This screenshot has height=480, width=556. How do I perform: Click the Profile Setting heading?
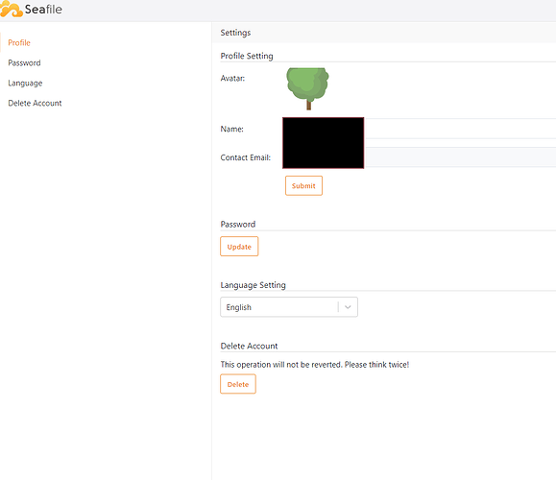coord(247,56)
